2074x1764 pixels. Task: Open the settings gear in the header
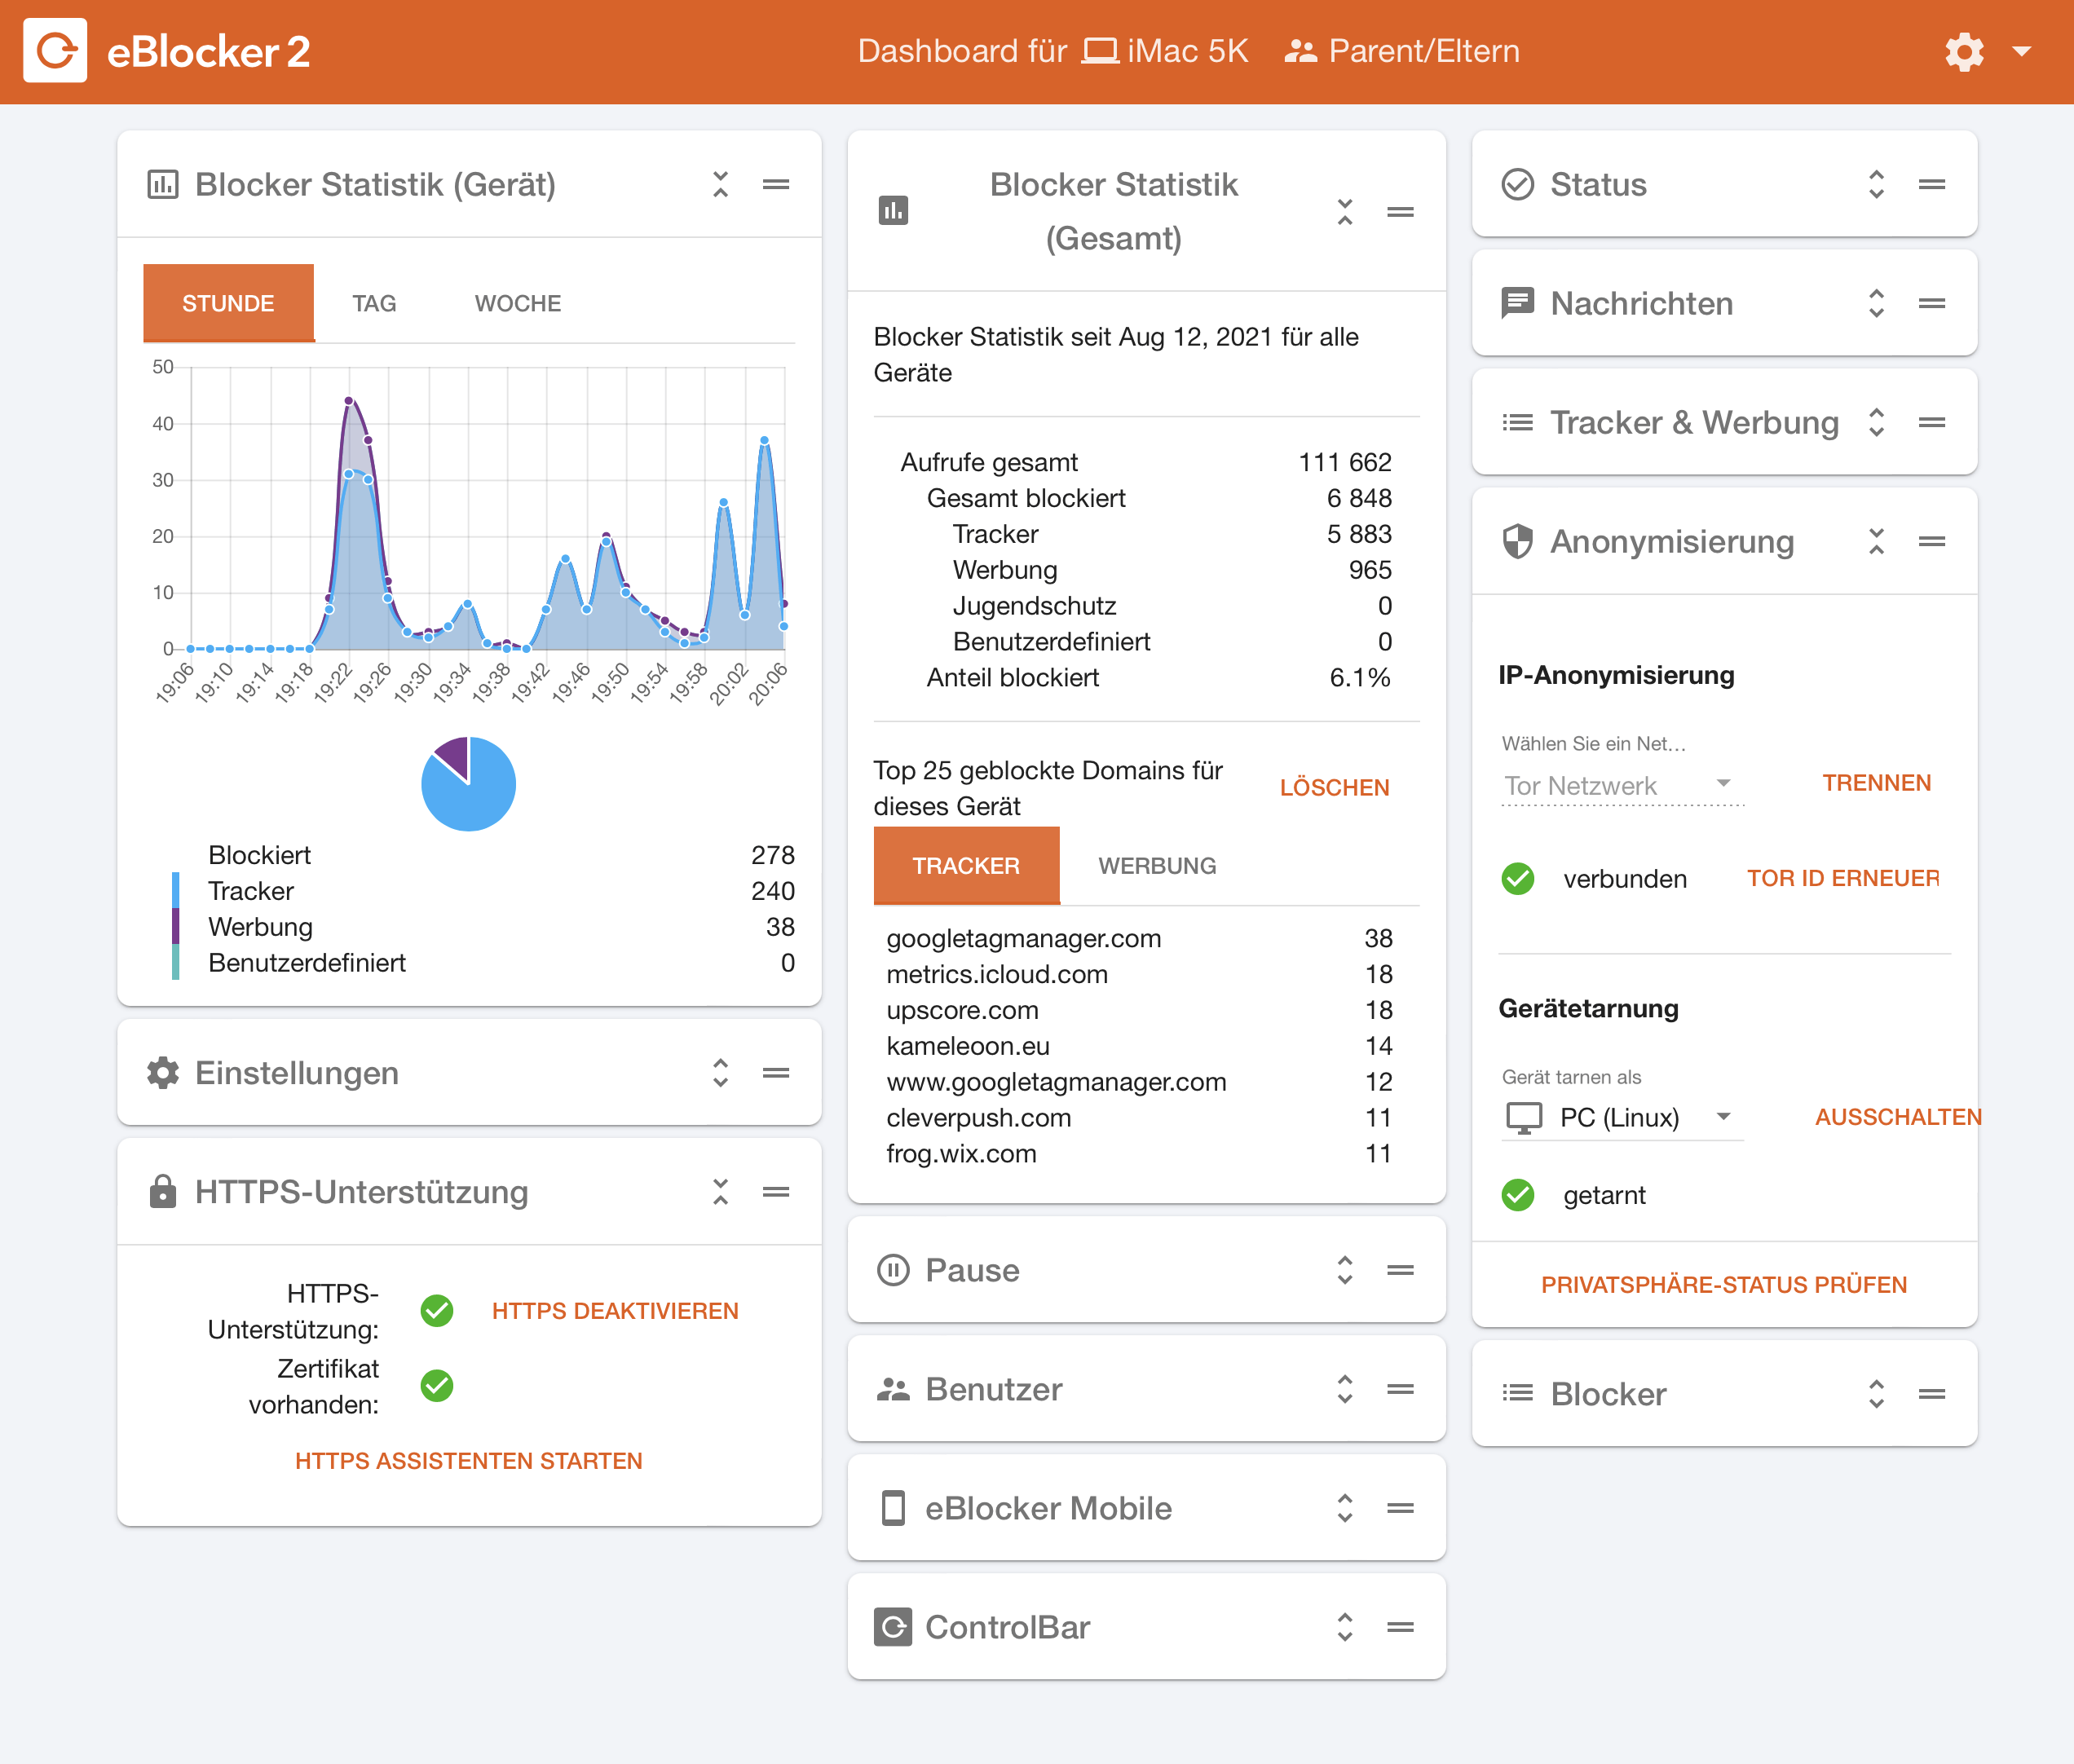coord(1963,51)
